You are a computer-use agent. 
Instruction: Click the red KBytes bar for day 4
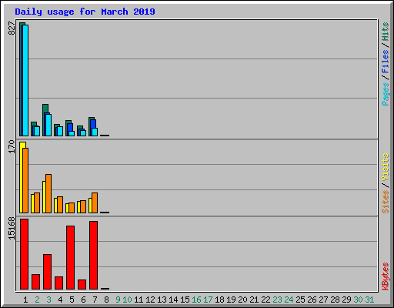coord(59,283)
